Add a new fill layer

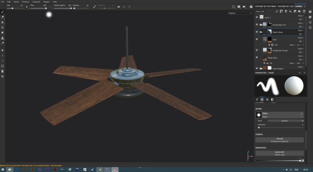(x=291, y=11)
